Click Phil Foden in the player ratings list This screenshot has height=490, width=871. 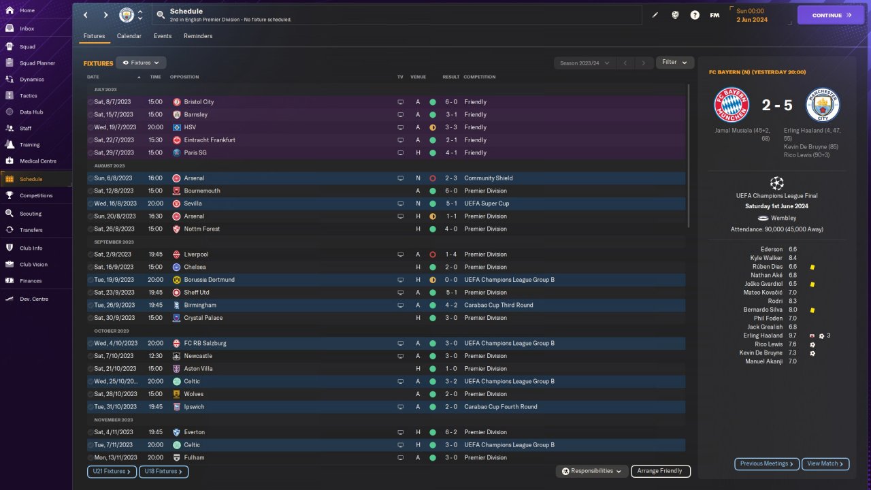click(768, 318)
